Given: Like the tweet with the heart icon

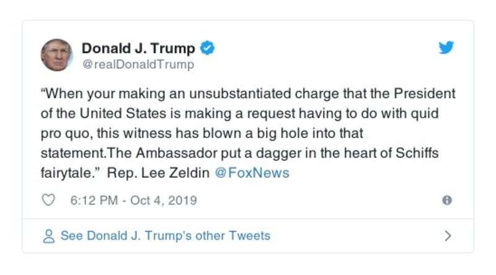Looking at the screenshot, I should [x=48, y=200].
